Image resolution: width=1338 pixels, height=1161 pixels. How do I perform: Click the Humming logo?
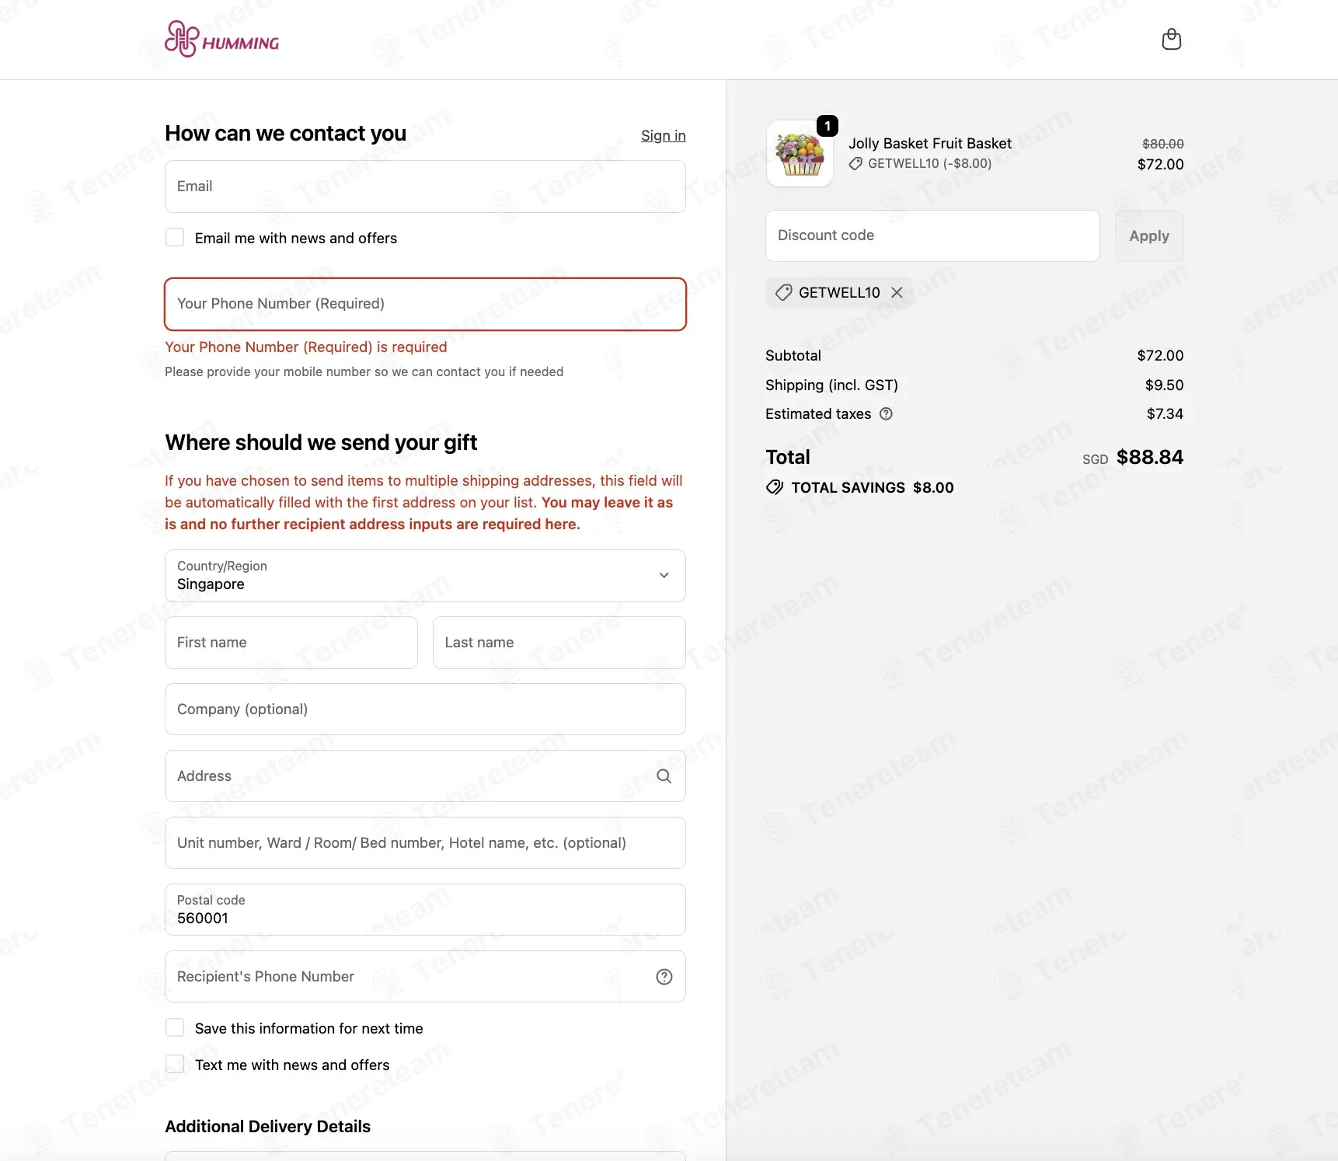pyautogui.click(x=222, y=39)
